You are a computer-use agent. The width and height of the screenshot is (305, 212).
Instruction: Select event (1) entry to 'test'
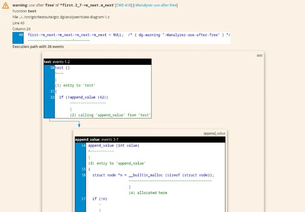pos(75,85)
